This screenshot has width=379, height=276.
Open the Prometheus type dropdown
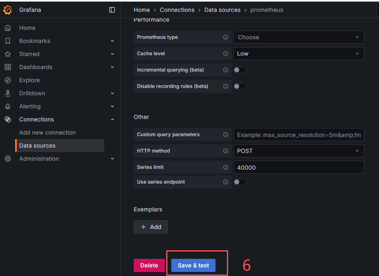point(298,37)
